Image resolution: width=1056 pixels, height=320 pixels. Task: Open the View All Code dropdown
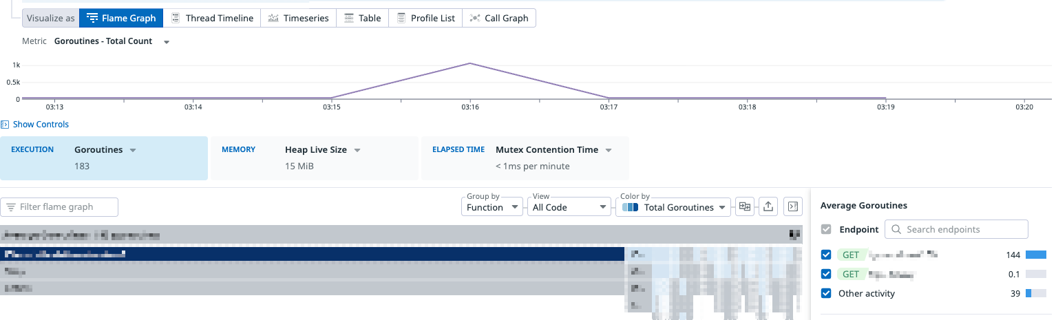coord(569,207)
